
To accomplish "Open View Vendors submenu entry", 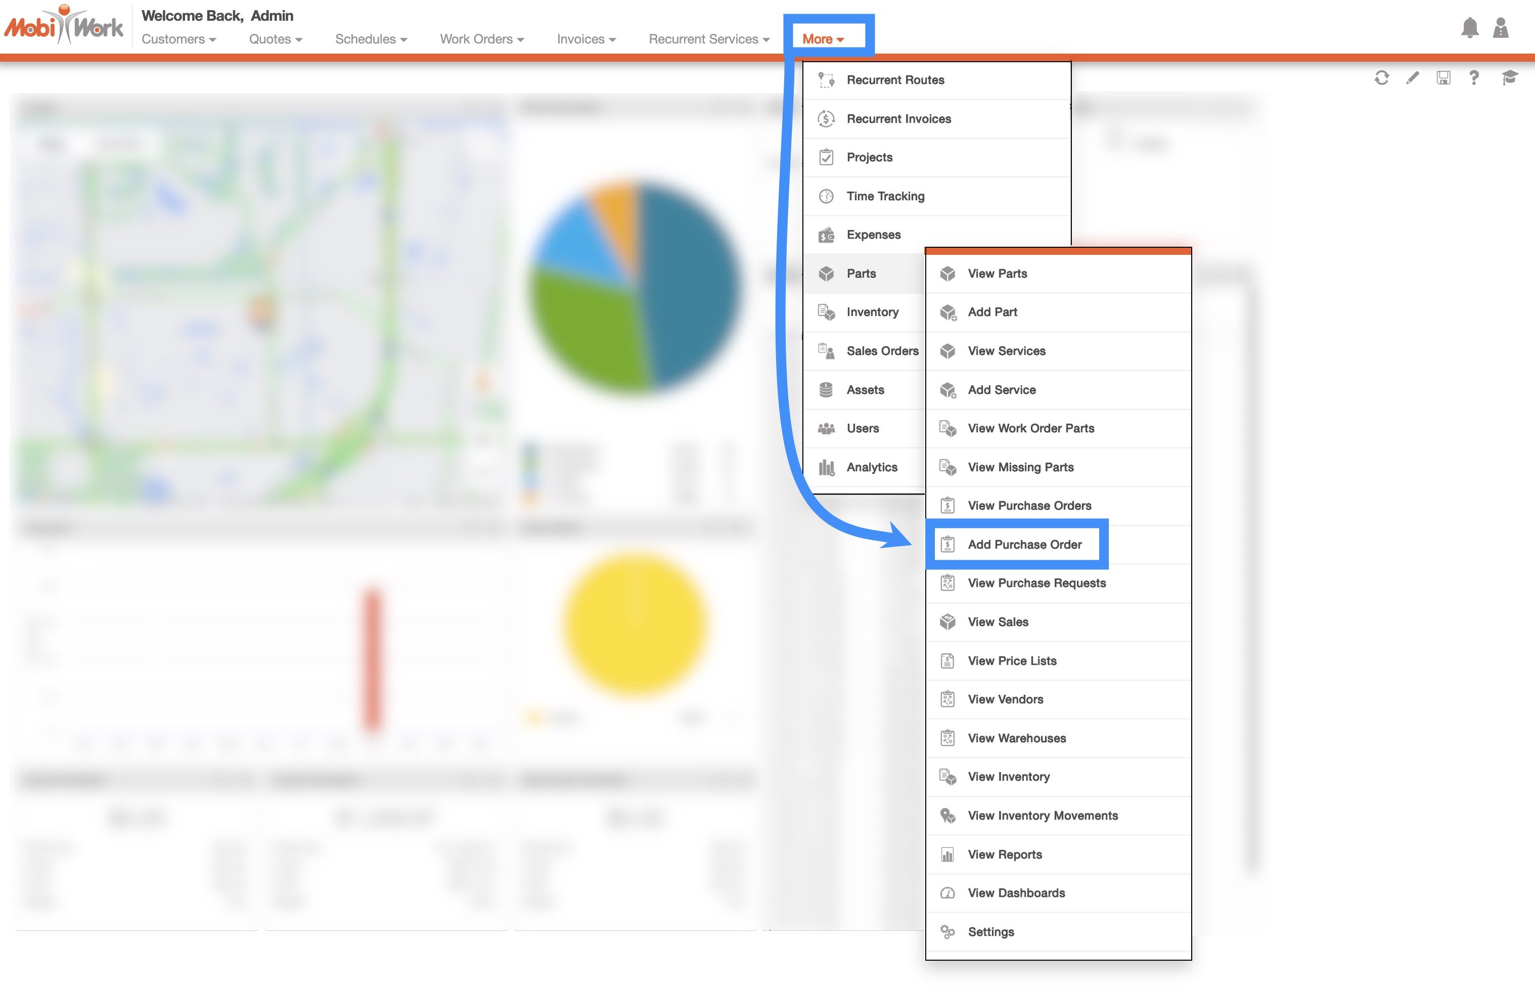I will click(1005, 699).
